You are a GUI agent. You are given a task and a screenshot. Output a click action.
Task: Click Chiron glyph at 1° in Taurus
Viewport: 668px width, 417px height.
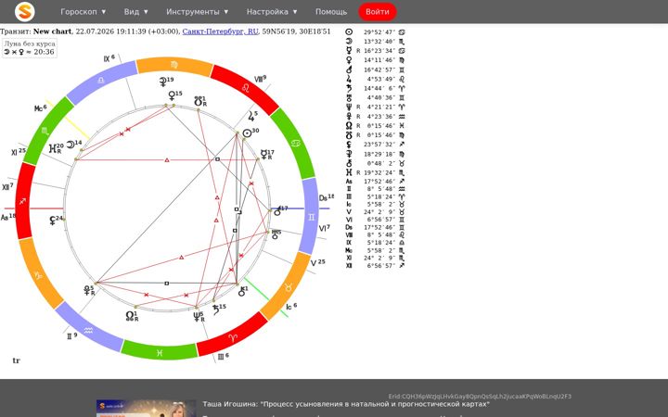241,292
